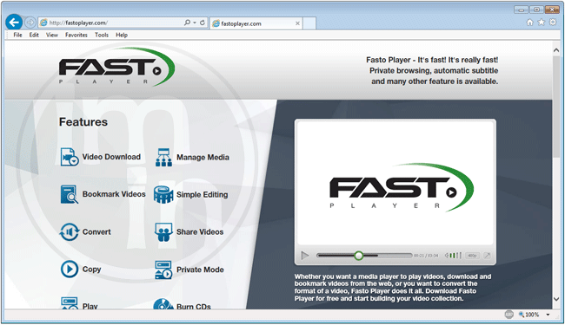Click the Manage Media icon
565x325 pixels.
coord(163,157)
